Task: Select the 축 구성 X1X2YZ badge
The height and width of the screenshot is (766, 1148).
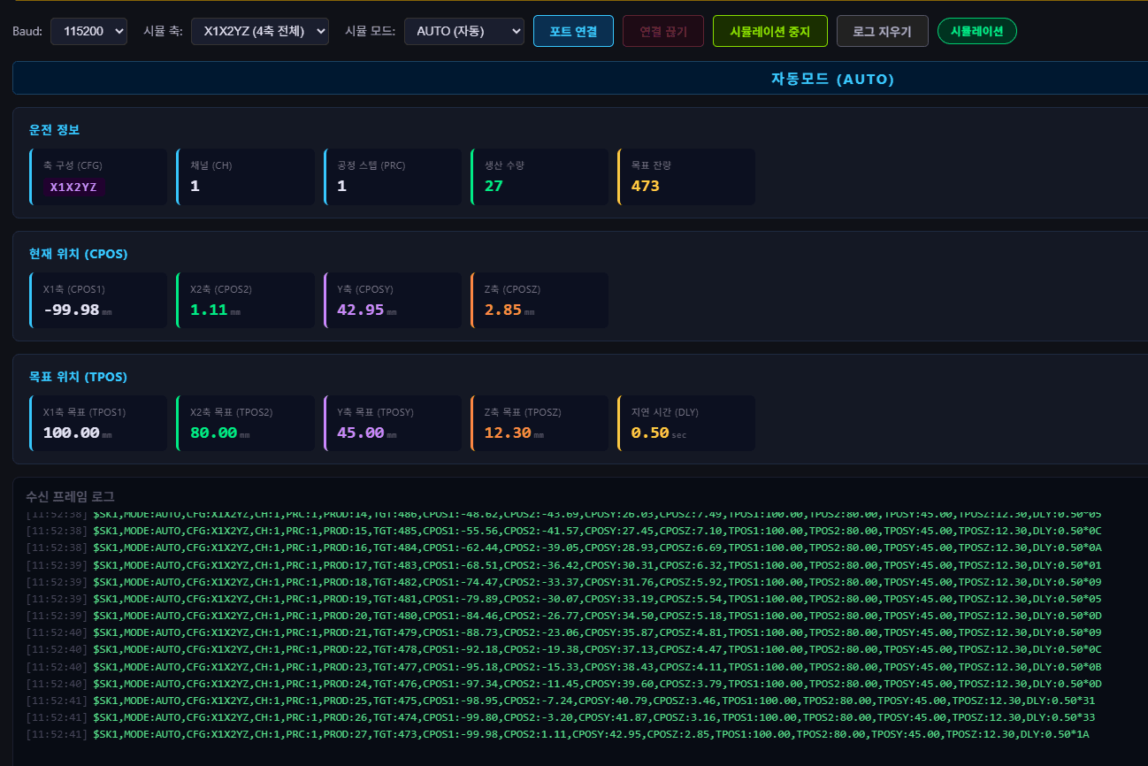Action: click(x=73, y=187)
